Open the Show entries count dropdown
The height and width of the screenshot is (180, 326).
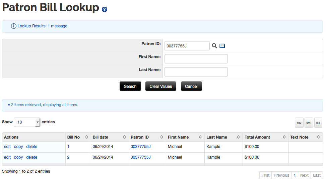pyautogui.click(x=27, y=122)
